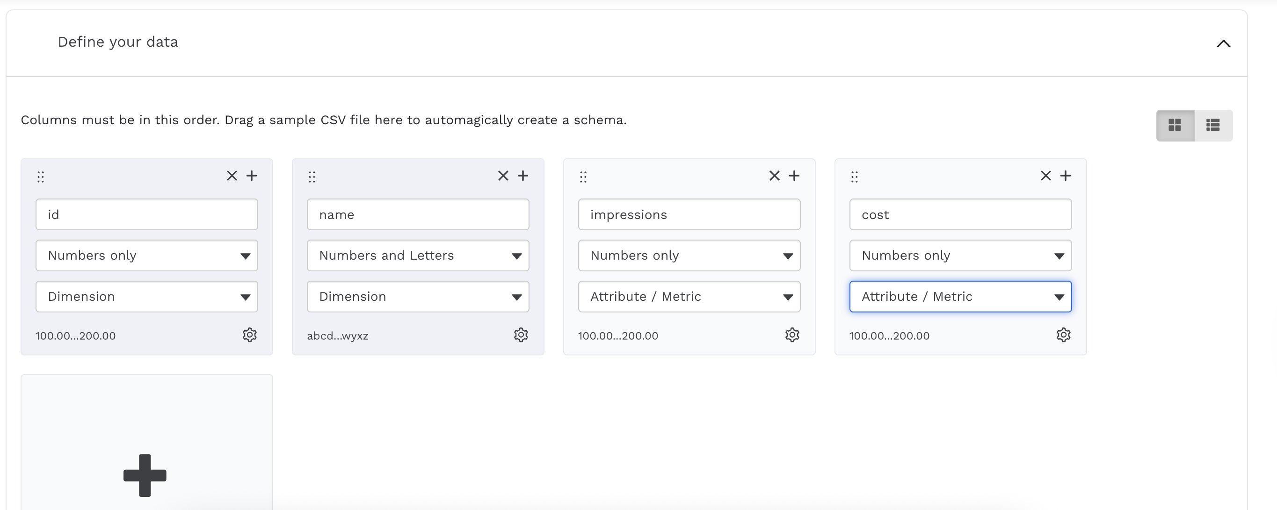Open impressions Attribute / Metric dropdown
Viewport: 1277px width, 510px height.
[x=689, y=297]
